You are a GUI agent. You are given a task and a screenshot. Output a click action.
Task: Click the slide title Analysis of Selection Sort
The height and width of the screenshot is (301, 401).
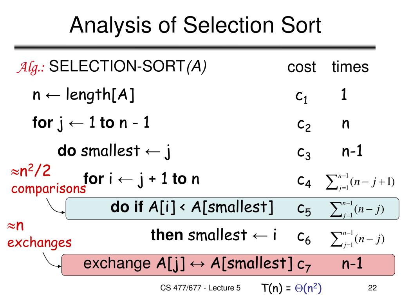pyautogui.click(x=195, y=25)
